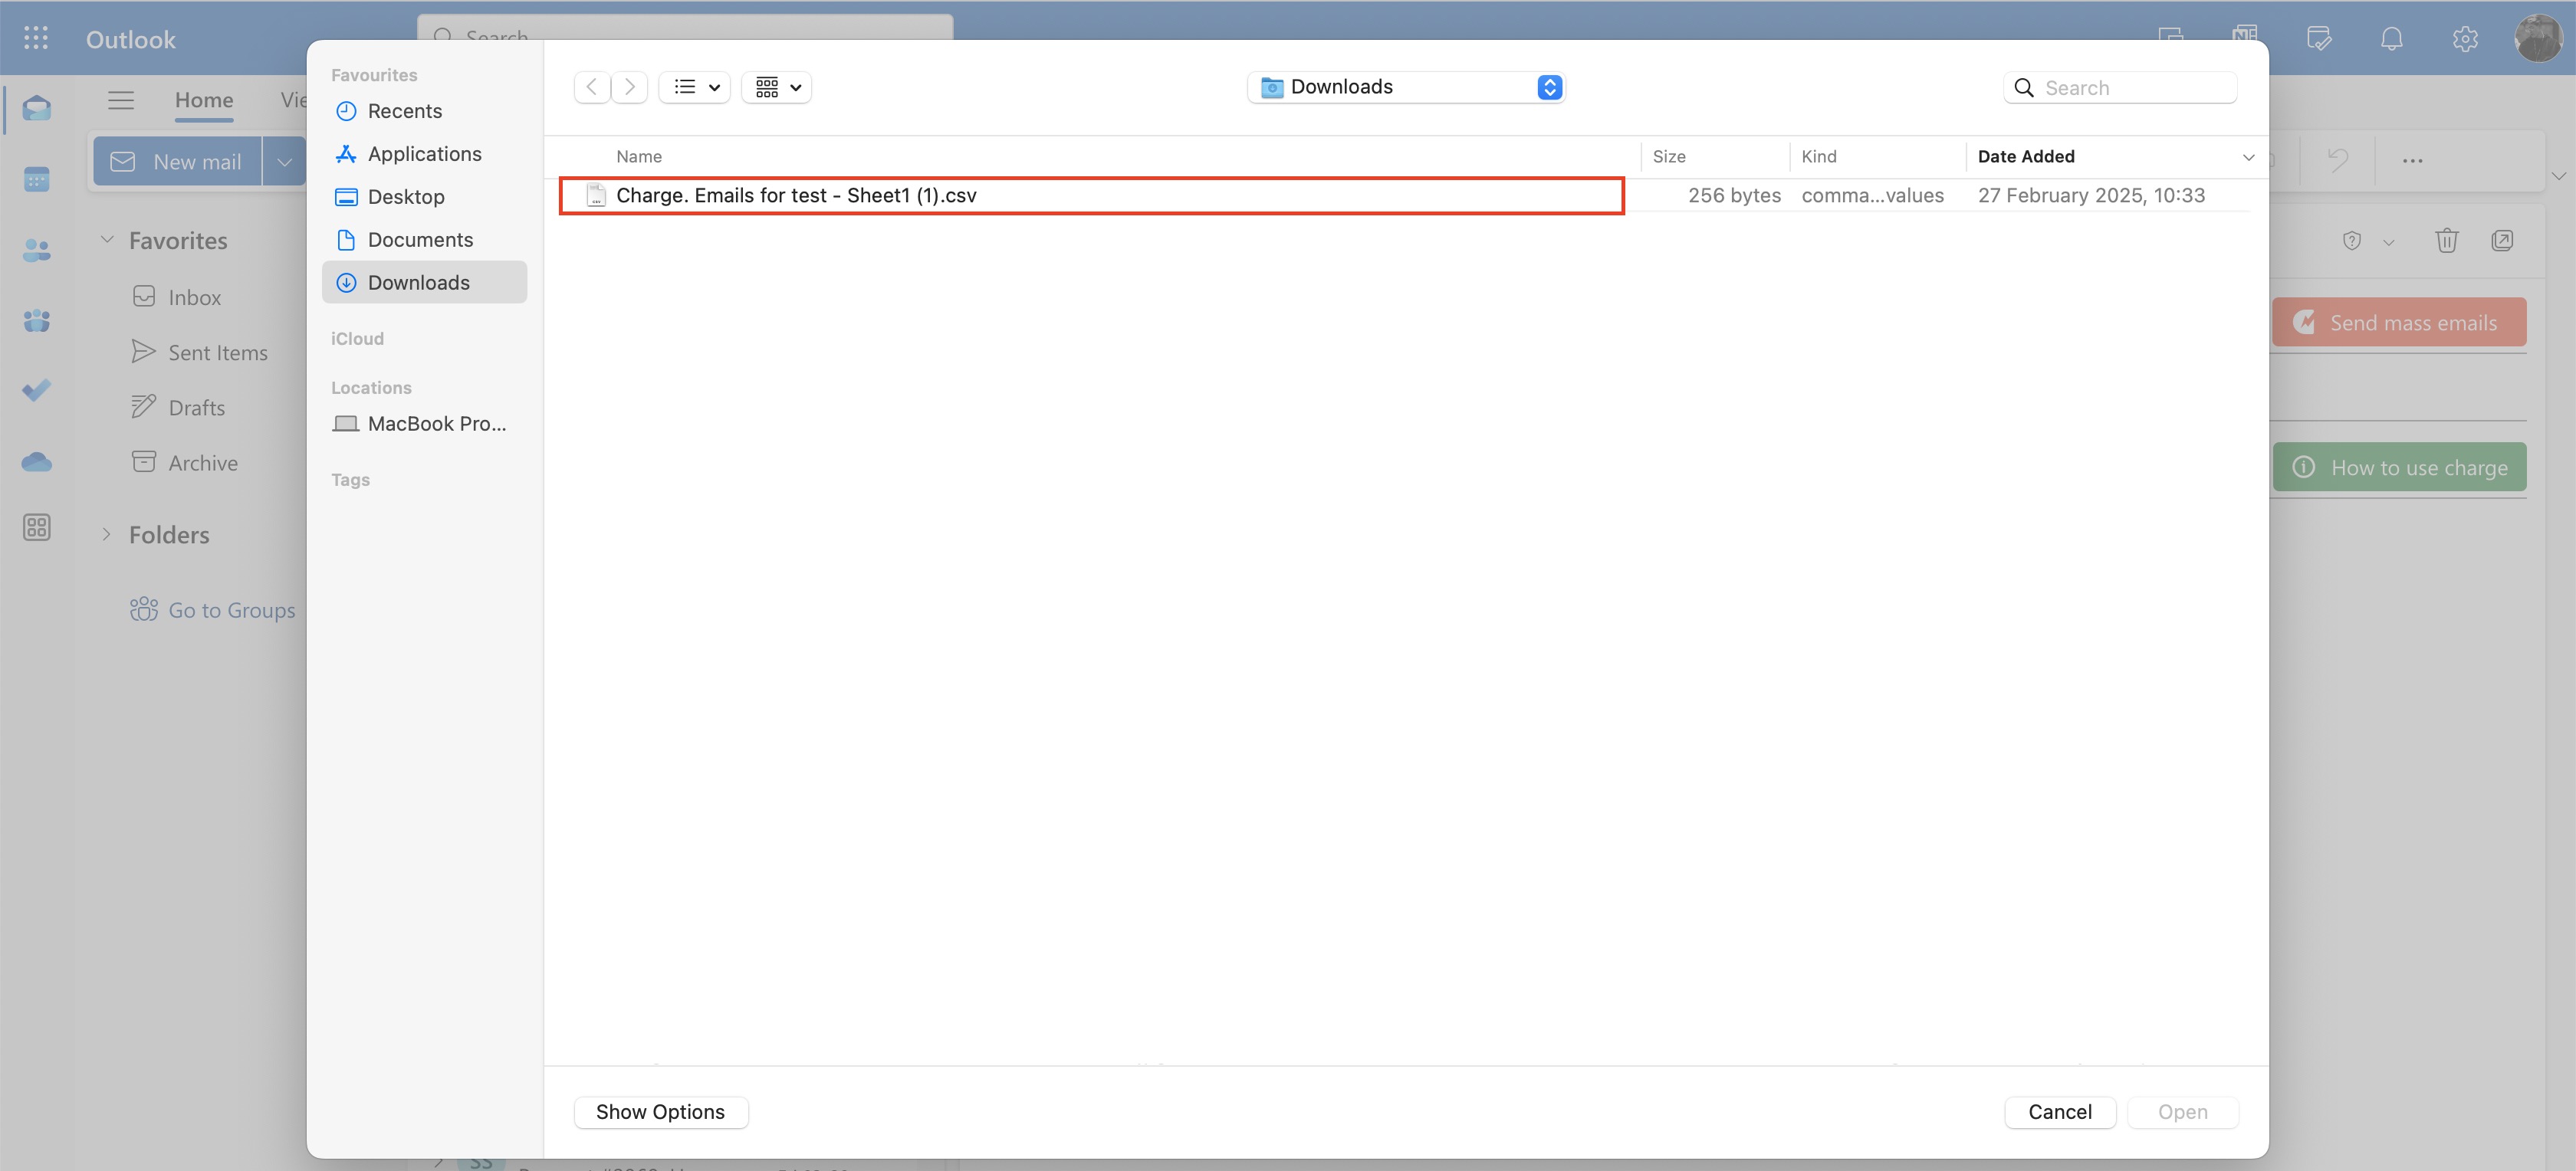
Task: Expand the Folders section in Outlook
Action: (x=107, y=535)
